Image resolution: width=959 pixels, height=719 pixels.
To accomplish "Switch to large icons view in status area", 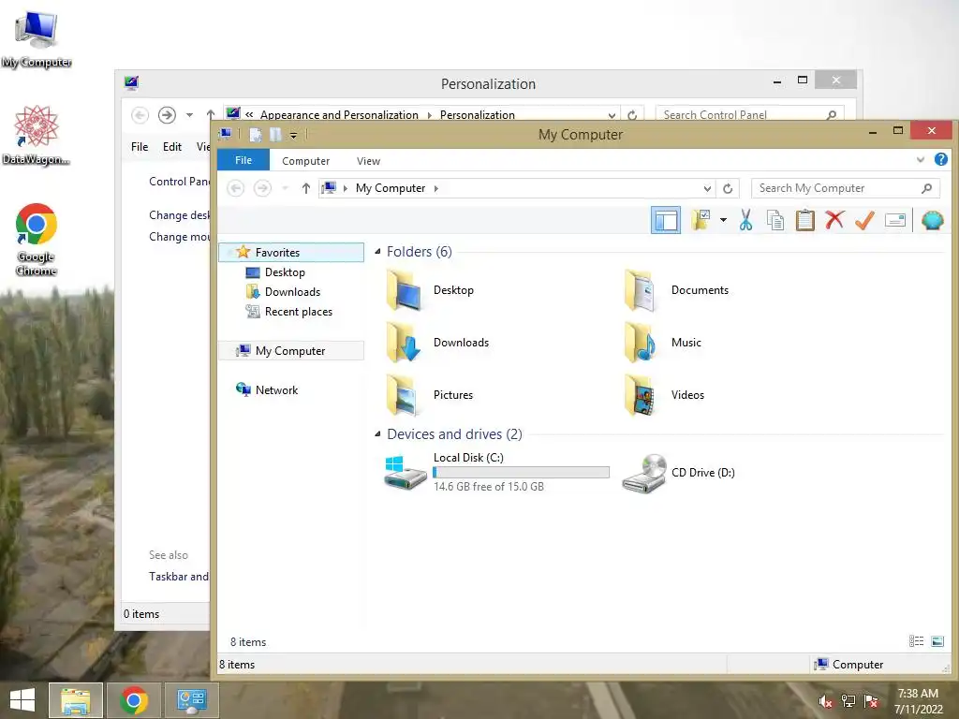I will coord(937,641).
